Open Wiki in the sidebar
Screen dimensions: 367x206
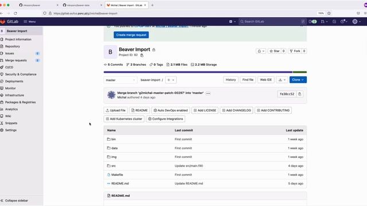[x=8, y=116]
